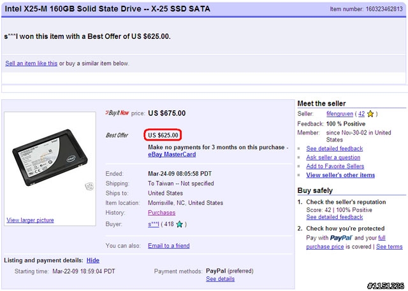The width and height of the screenshot is (408, 291).
Task: Click the teal star beside buyer score 418
Action: point(179,224)
